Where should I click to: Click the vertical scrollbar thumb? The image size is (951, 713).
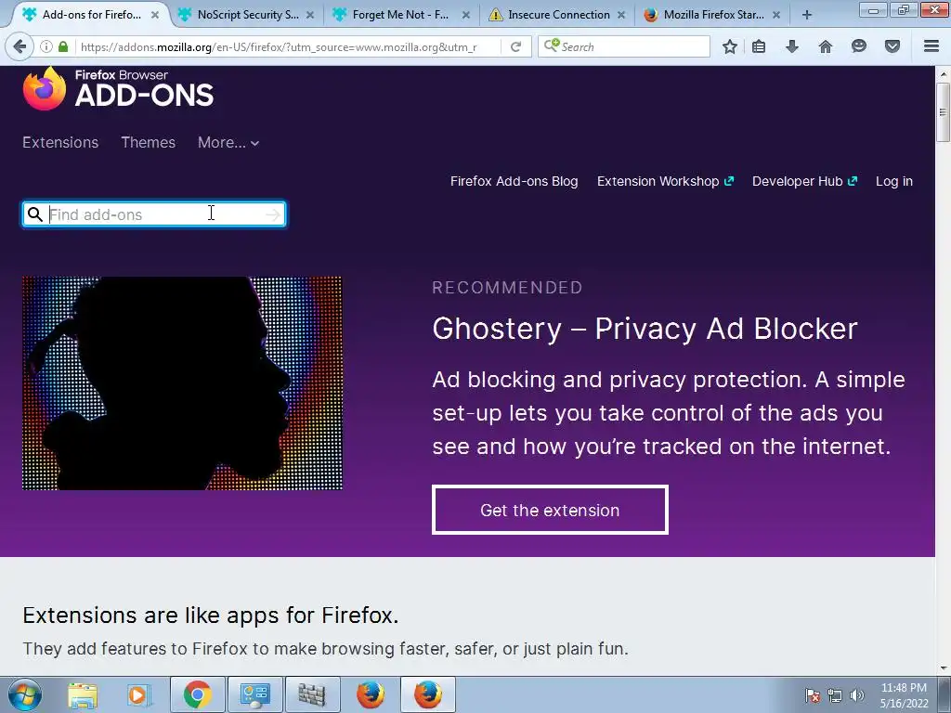(943, 112)
